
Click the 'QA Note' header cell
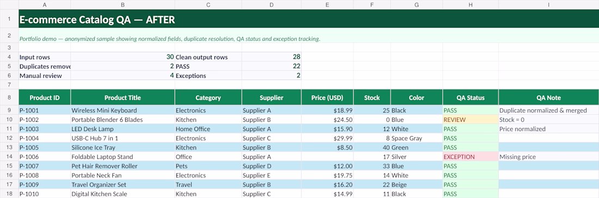click(548, 98)
